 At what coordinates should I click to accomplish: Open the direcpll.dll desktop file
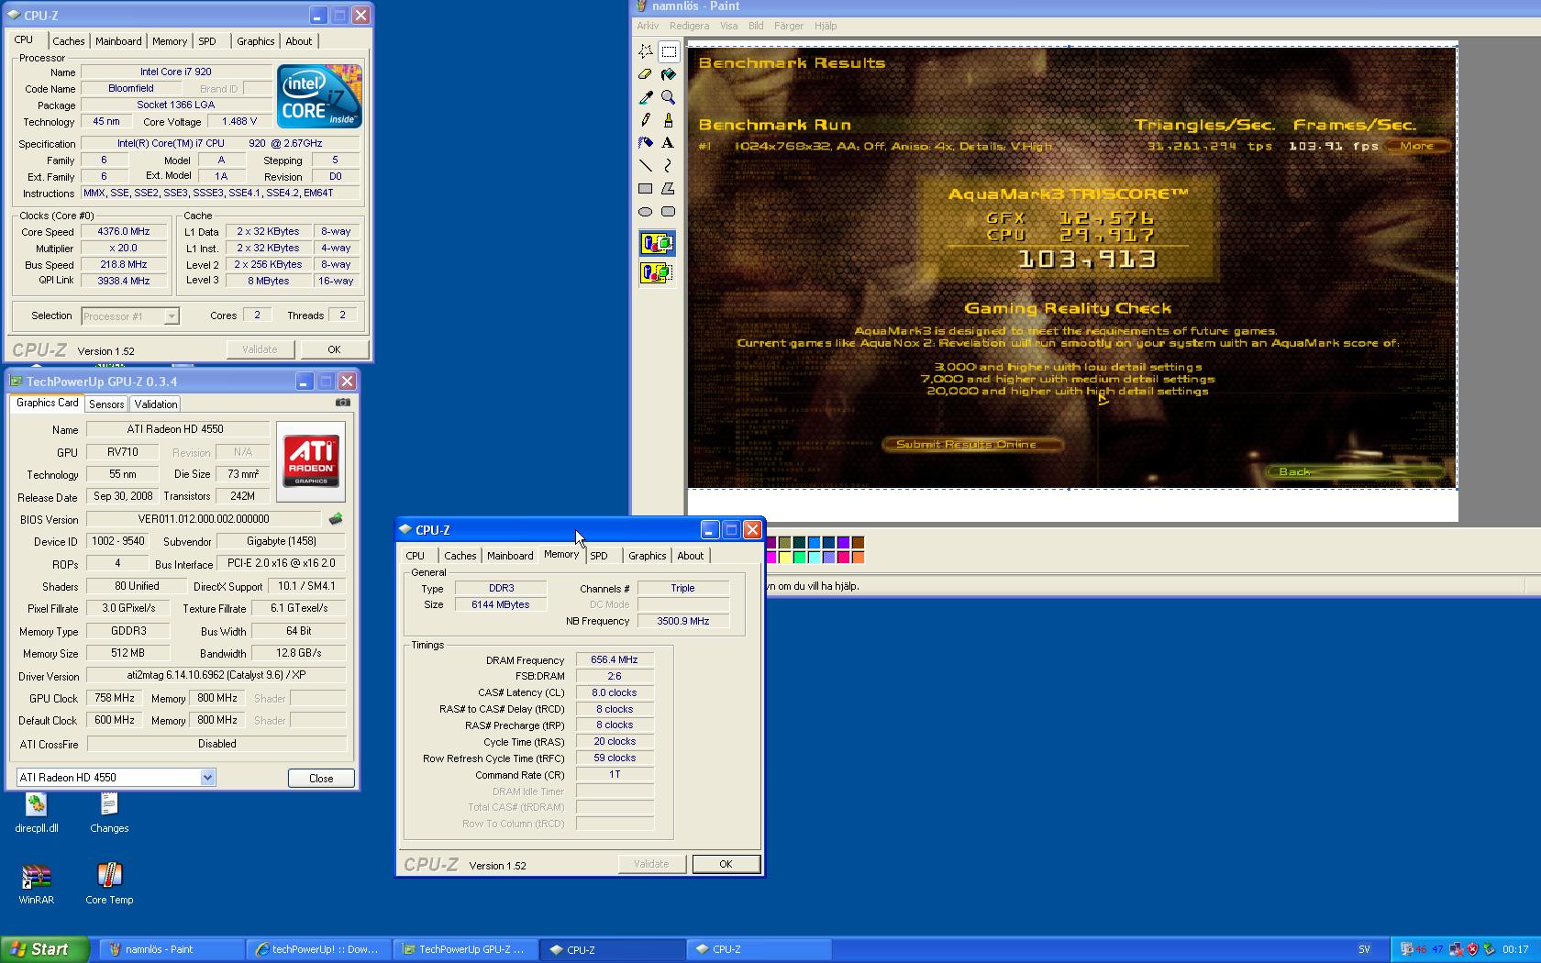[37, 814]
